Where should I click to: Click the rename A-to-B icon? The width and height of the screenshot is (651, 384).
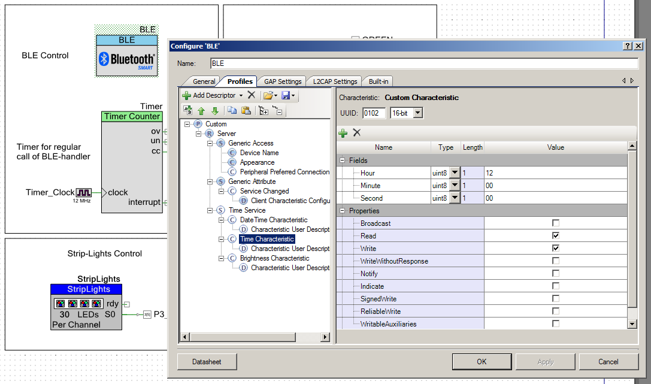click(x=187, y=110)
